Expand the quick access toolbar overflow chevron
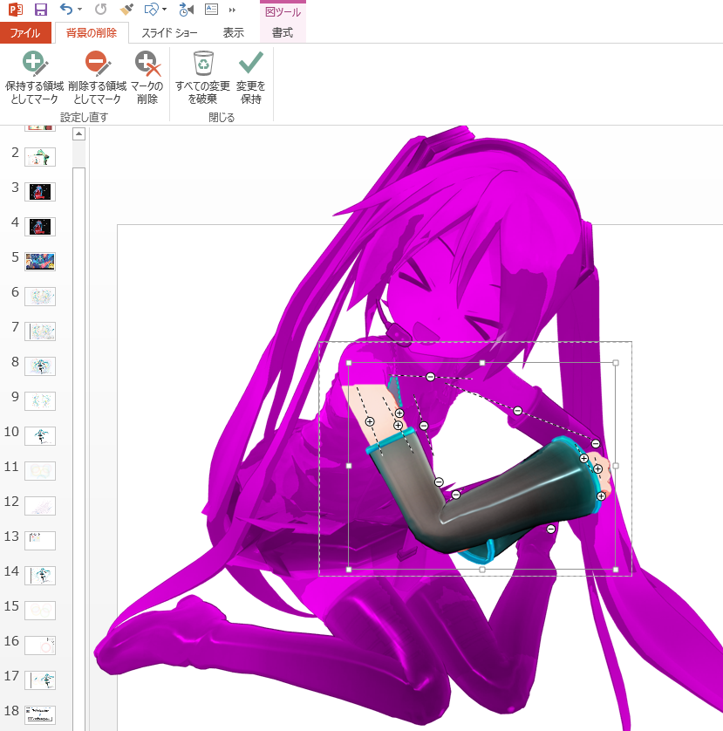The image size is (723, 731). pos(232,10)
